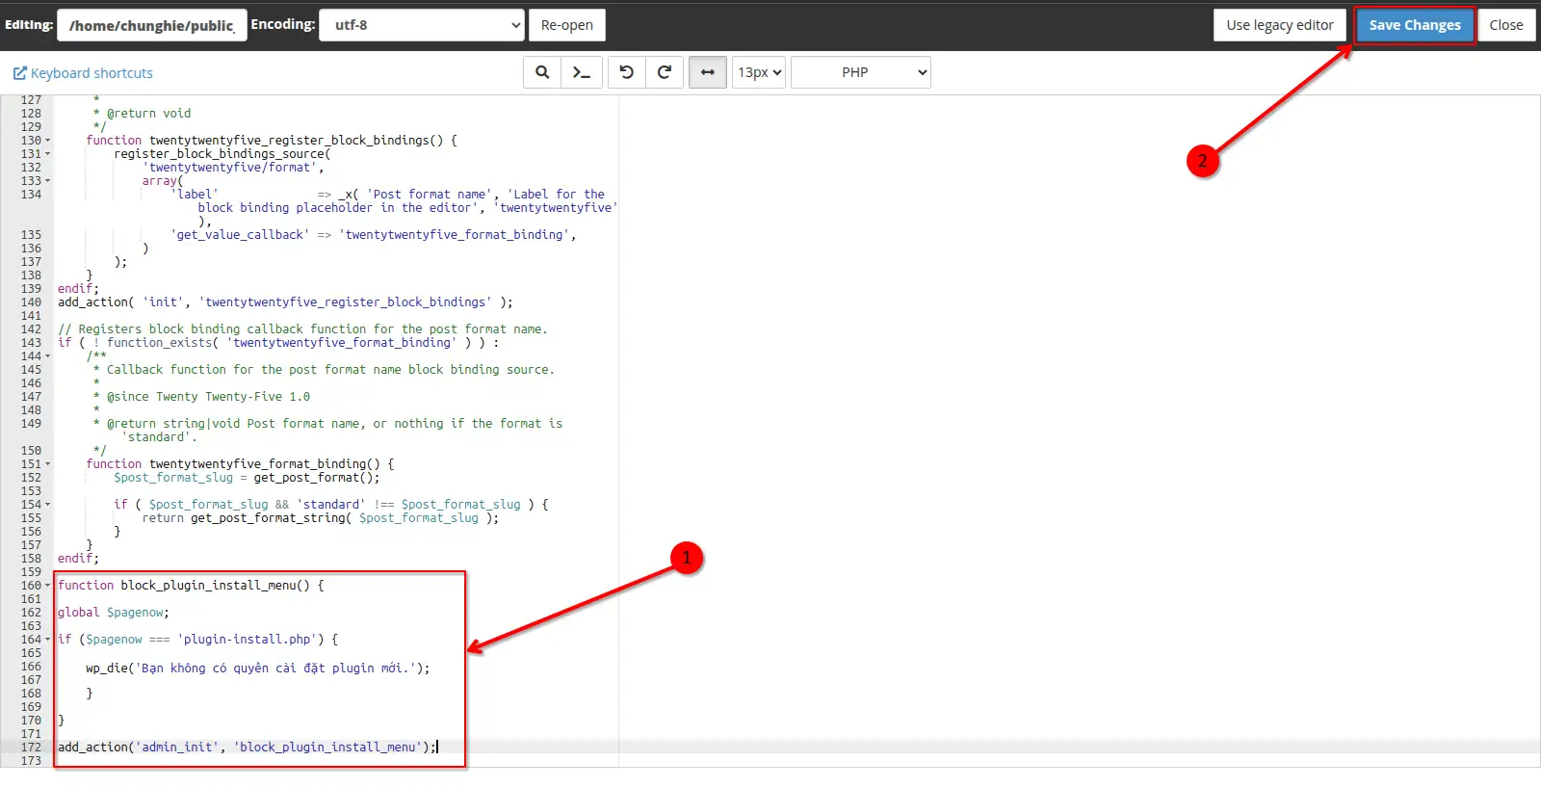1541x787 pixels.
Task: Click 'function twentytwentyfive_format_binding()' line
Action: pos(240,464)
